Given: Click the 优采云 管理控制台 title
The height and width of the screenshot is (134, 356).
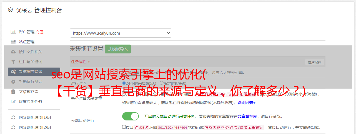Looking at the screenshot, I should pos(39,10).
